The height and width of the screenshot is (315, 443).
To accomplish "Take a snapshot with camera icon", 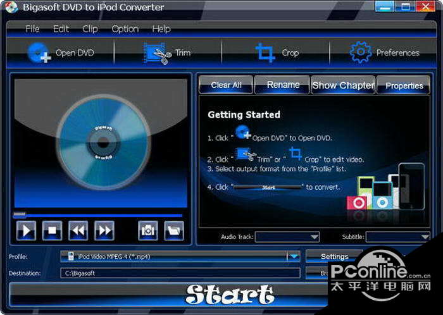I will click(x=148, y=231).
